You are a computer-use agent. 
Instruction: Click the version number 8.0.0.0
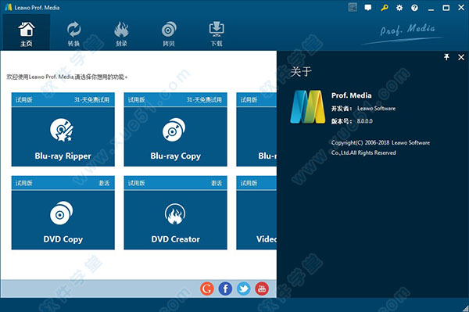coord(364,121)
